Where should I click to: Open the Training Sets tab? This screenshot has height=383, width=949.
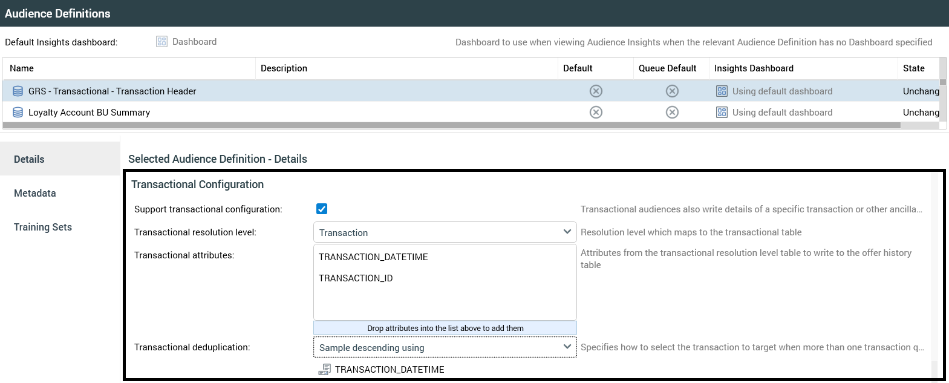(x=43, y=227)
